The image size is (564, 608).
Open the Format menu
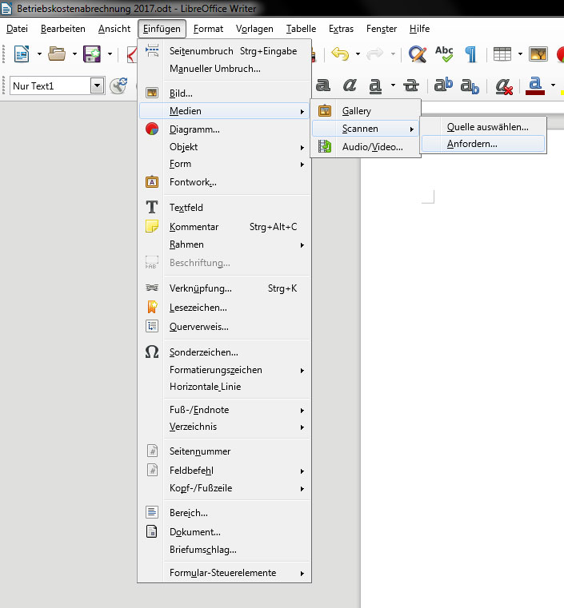pos(208,29)
